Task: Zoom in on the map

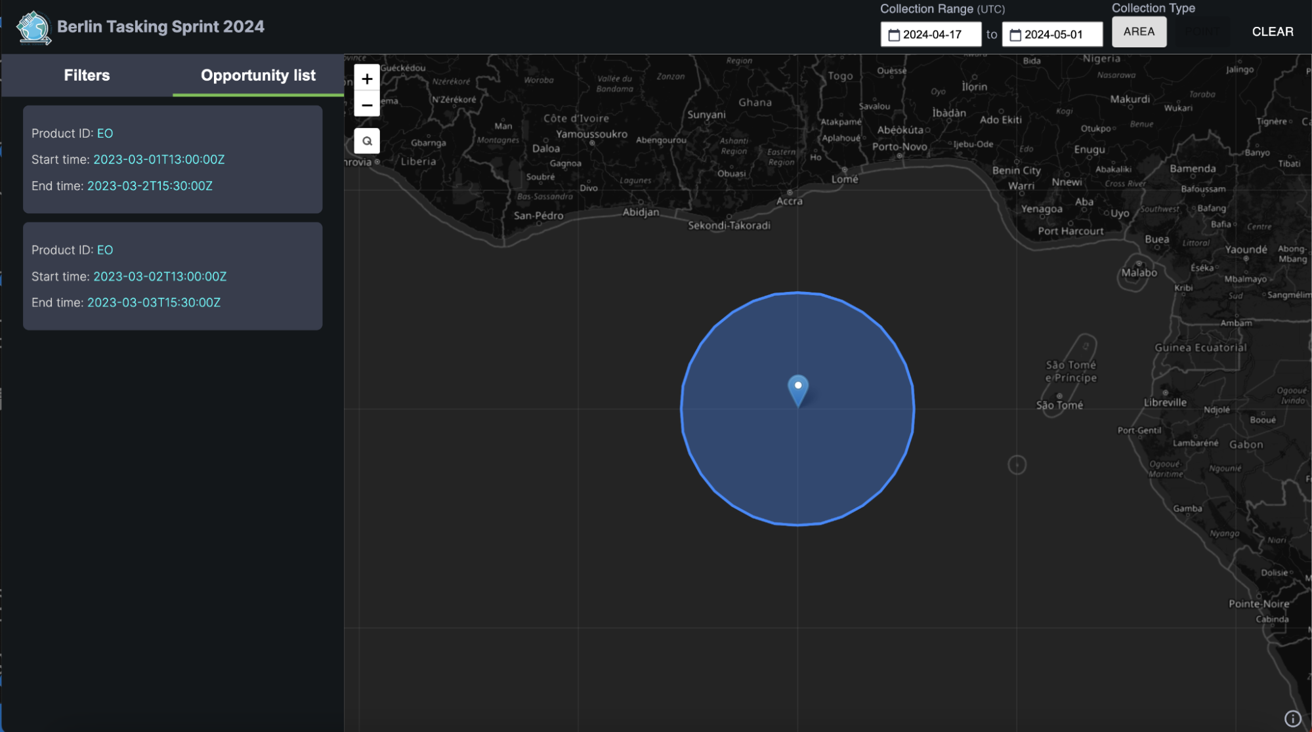Action: point(367,79)
